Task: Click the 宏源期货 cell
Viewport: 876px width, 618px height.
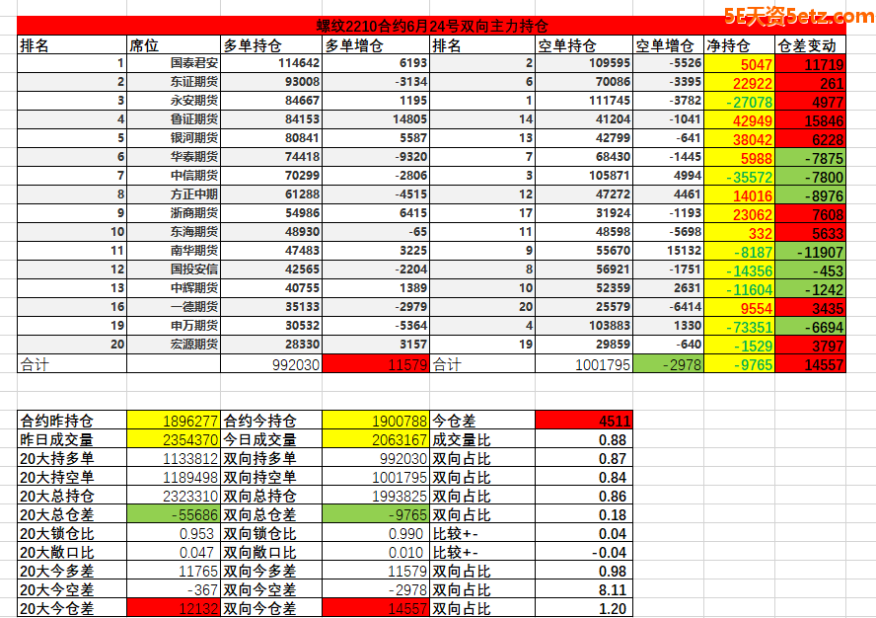Action: click(x=174, y=345)
